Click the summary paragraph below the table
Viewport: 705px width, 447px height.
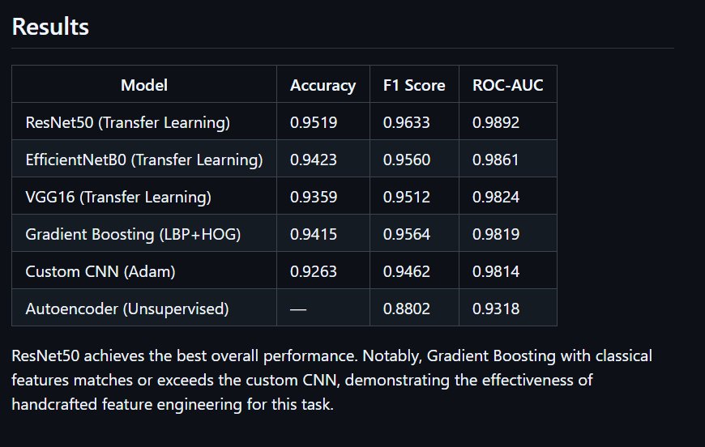point(331,380)
